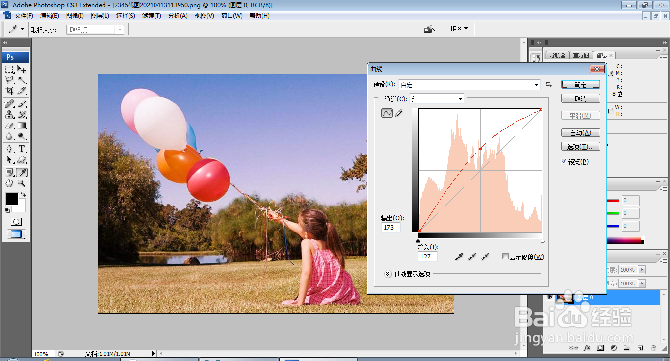Select the Healing Brush tool
Screen dimensions: 670x361
[9, 103]
